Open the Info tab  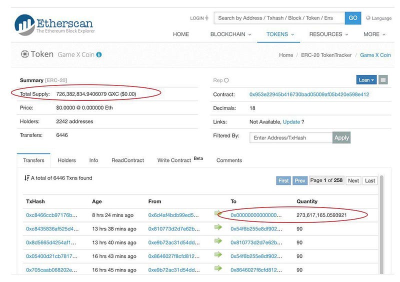pyautogui.click(x=93, y=160)
